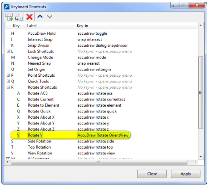Expand the L Lock Shortcuts entry
The width and height of the screenshot is (211, 187).
tap(8, 51)
